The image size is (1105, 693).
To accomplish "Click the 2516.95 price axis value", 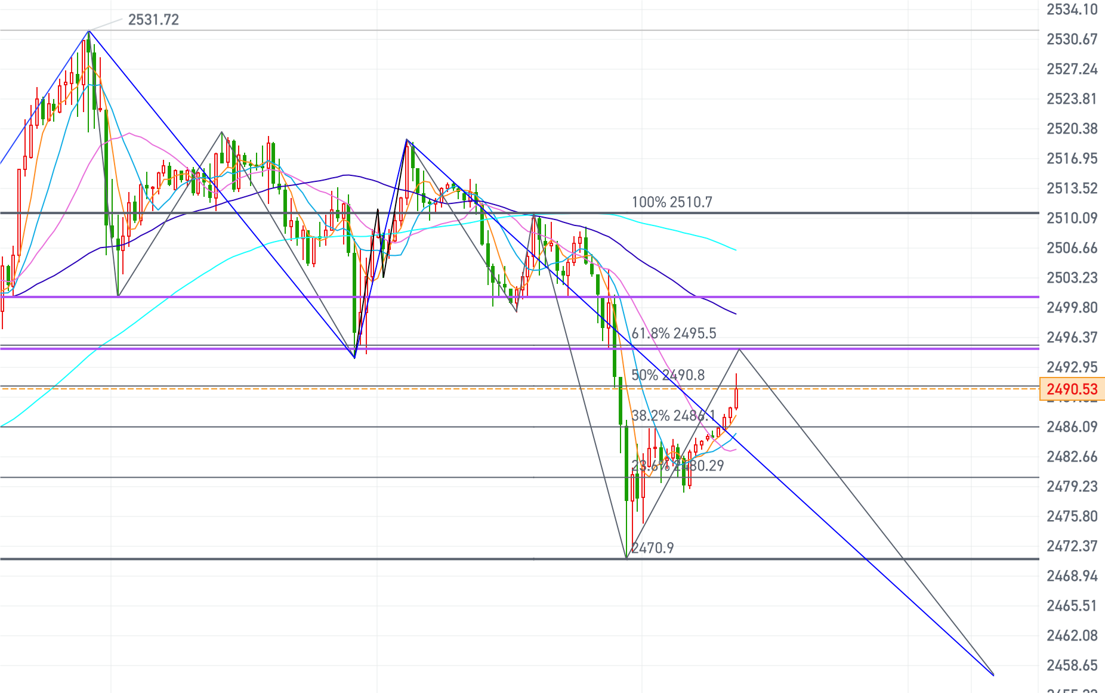I will (1072, 159).
